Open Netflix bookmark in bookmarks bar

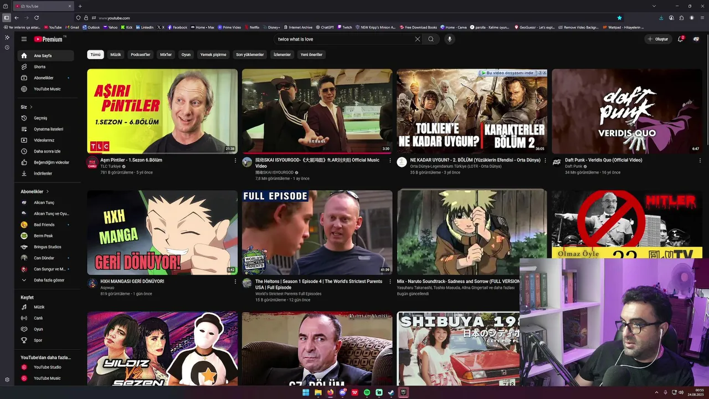(x=252, y=27)
